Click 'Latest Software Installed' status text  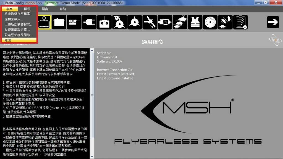pyautogui.click(x=115, y=78)
